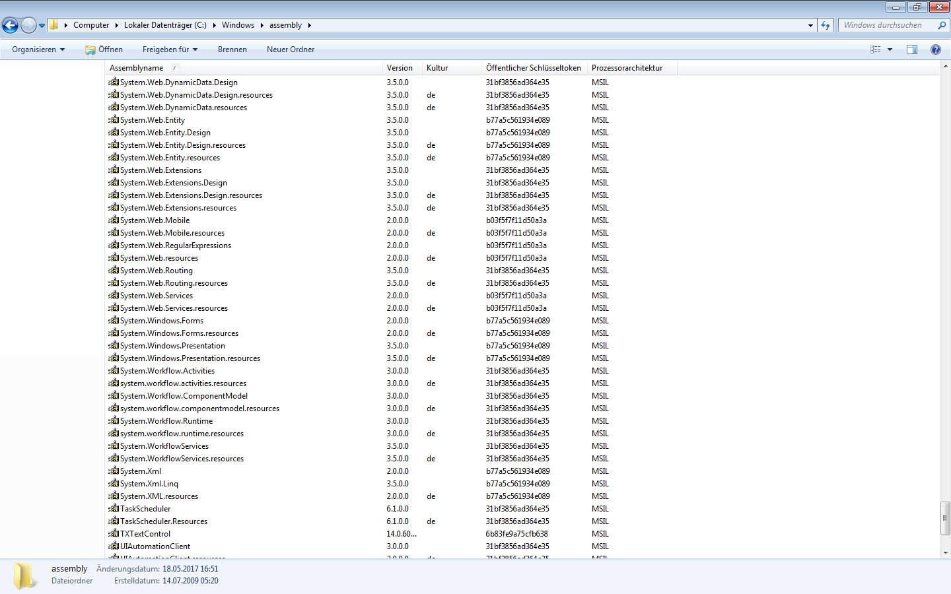Click the Öffnen toolbar button
This screenshot has width=951, height=594.
point(104,49)
